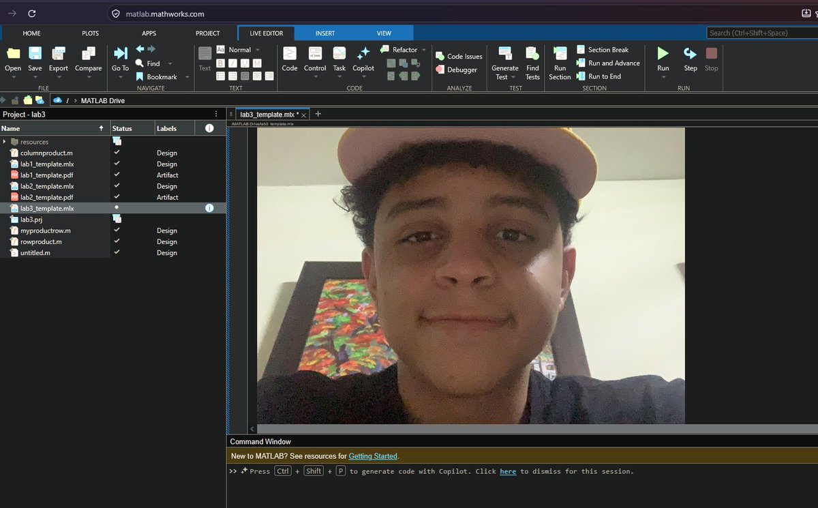Click the Generate Test icon
The height and width of the screenshot is (508, 818).
505,53
